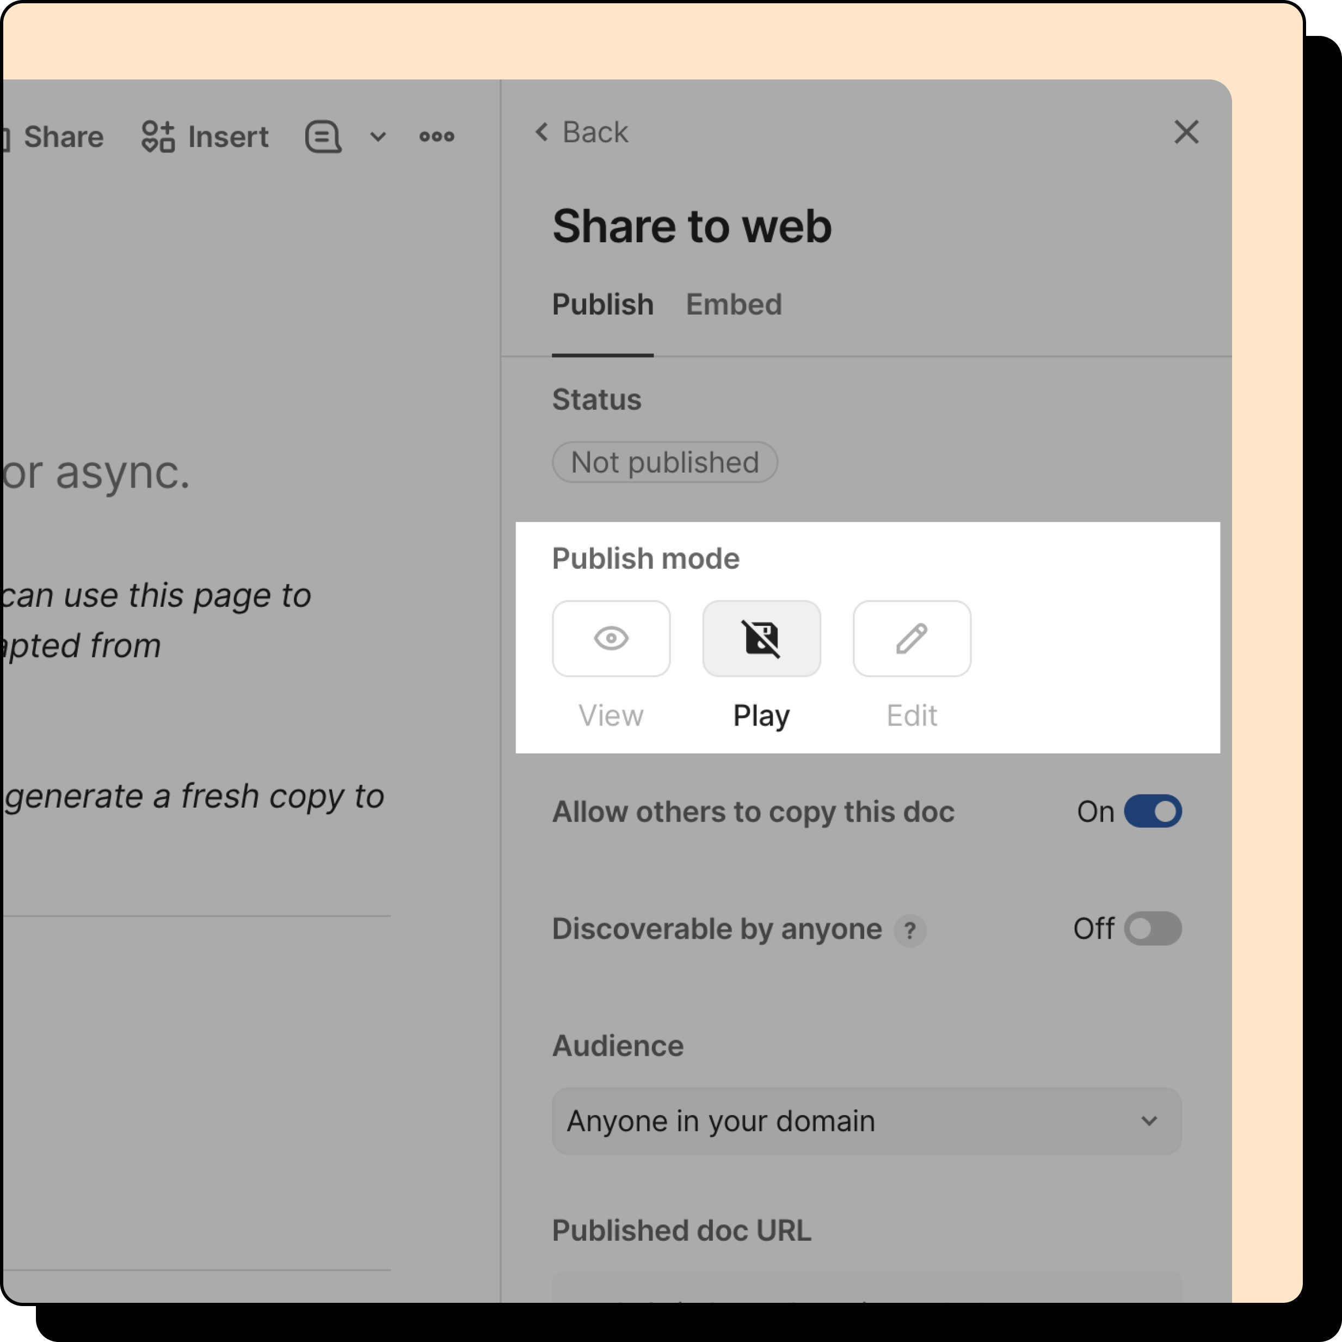Screen dimensions: 1342x1342
Task: Select the Edit mode pencil icon
Action: point(912,638)
